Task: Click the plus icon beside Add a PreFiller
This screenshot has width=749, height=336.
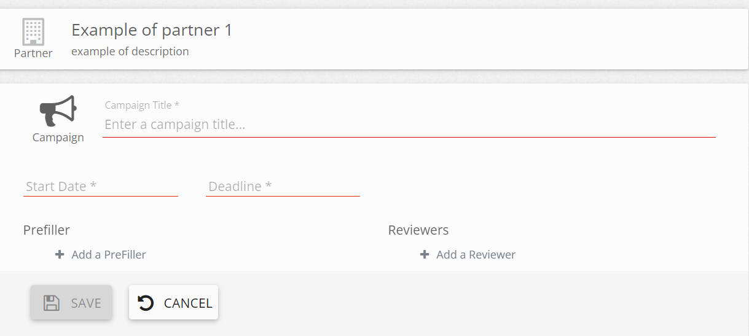Action: (x=60, y=254)
